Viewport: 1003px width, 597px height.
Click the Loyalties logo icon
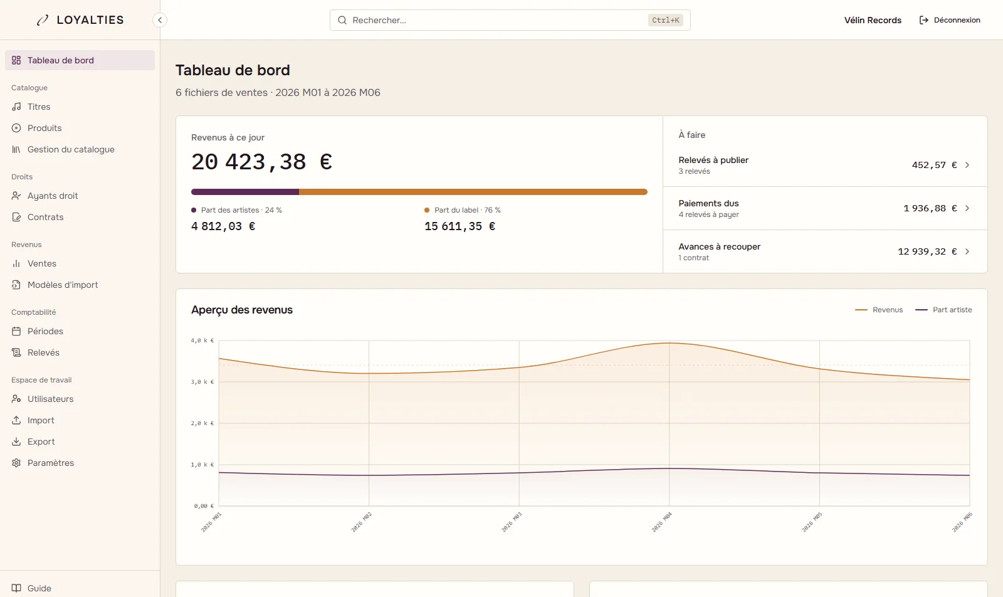43,20
